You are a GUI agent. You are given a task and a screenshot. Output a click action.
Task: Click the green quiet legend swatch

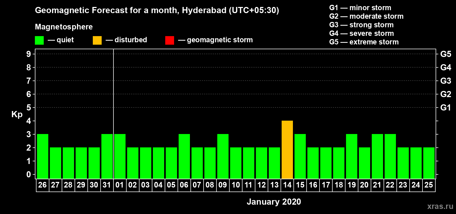(39, 40)
